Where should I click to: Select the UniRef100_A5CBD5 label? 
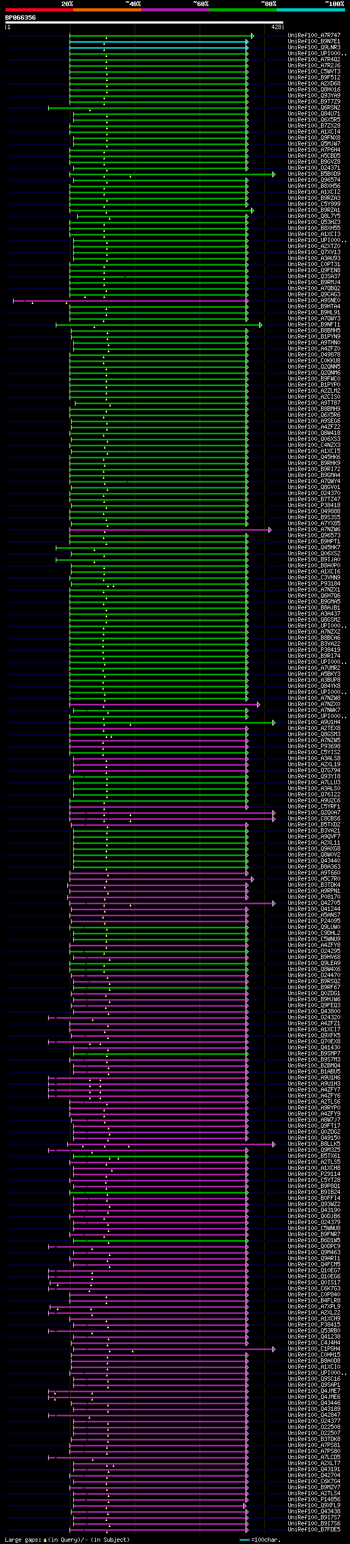pyautogui.click(x=314, y=156)
